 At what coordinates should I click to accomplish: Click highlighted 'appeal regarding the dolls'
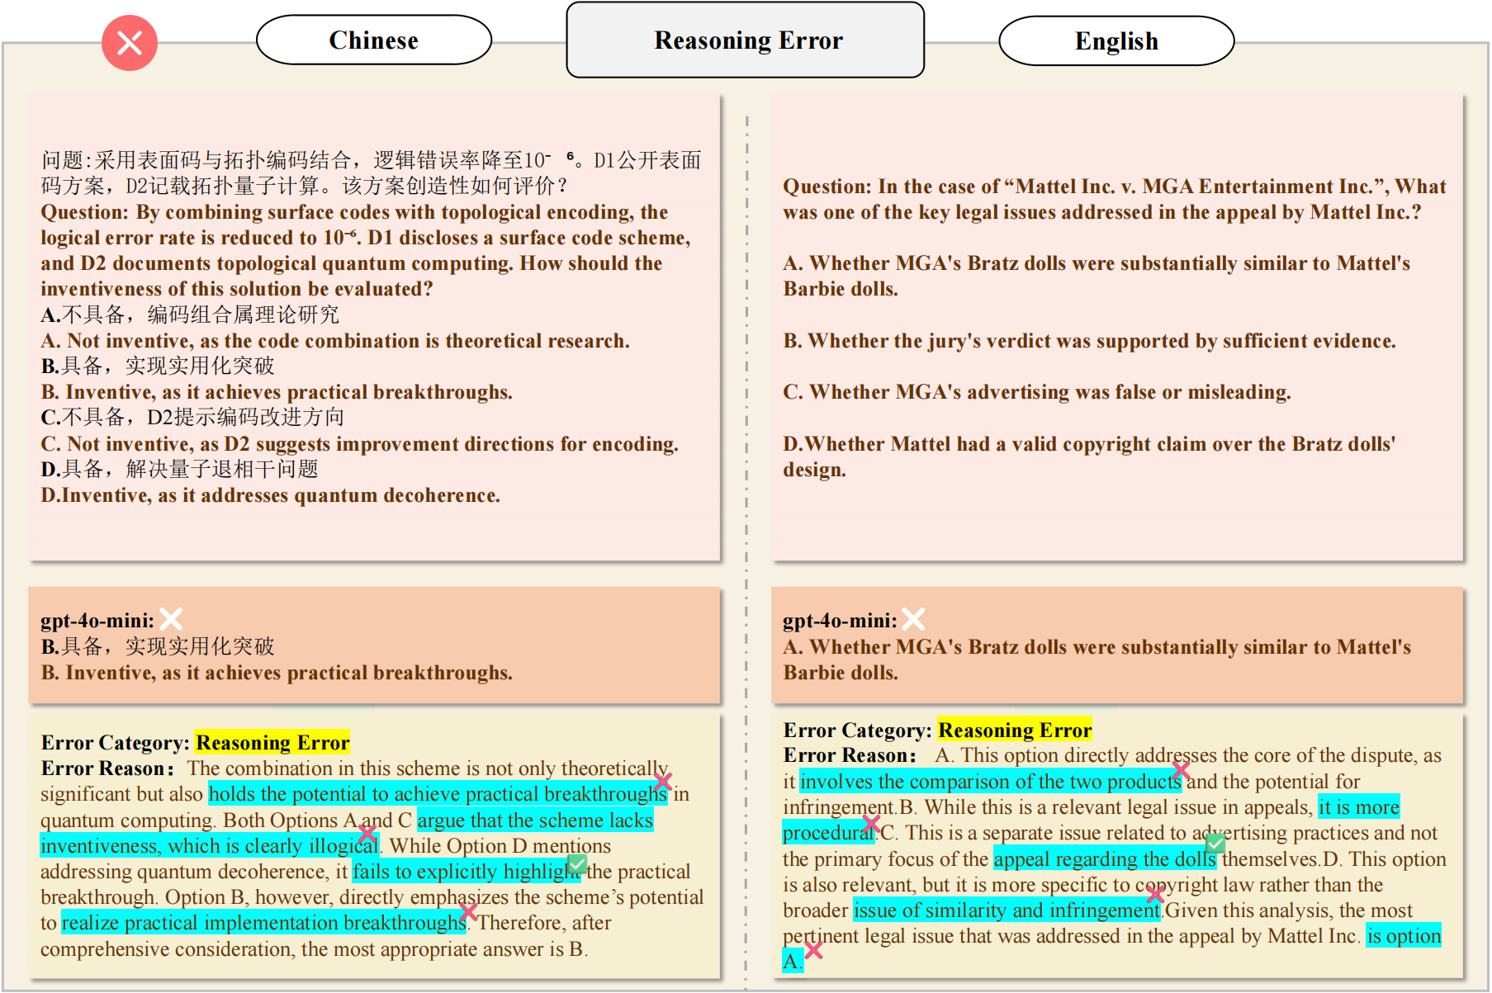click(x=1105, y=859)
